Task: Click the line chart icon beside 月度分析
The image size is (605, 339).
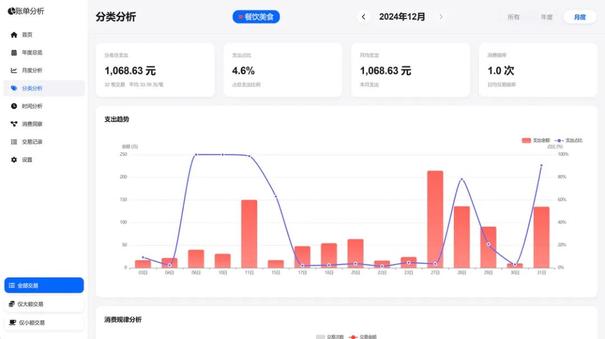Action: (x=14, y=70)
